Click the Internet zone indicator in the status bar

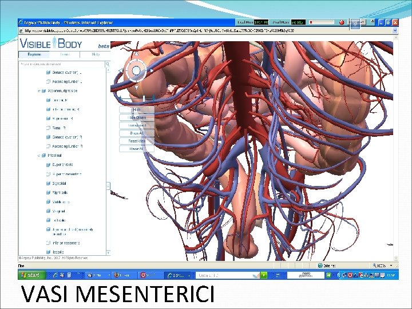tap(327, 266)
